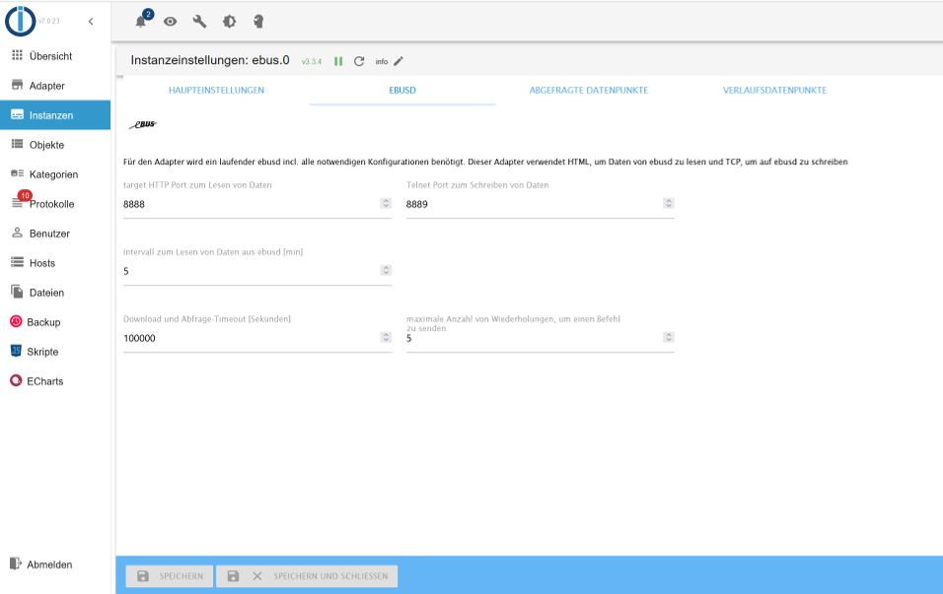Open Verlaufsdatenpunkte tab
Screen dimensions: 943x594
(774, 90)
